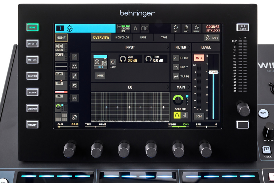Image resolution: width=274 pixels, height=183 pixels.
Task: Click the level fader handle at -0.4 dB
Action: pos(213,72)
